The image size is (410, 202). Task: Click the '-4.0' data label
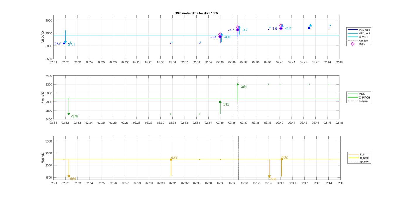(x=227, y=37)
